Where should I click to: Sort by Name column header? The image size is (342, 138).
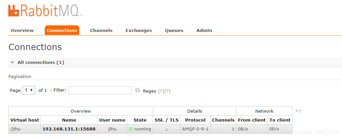click(69, 120)
